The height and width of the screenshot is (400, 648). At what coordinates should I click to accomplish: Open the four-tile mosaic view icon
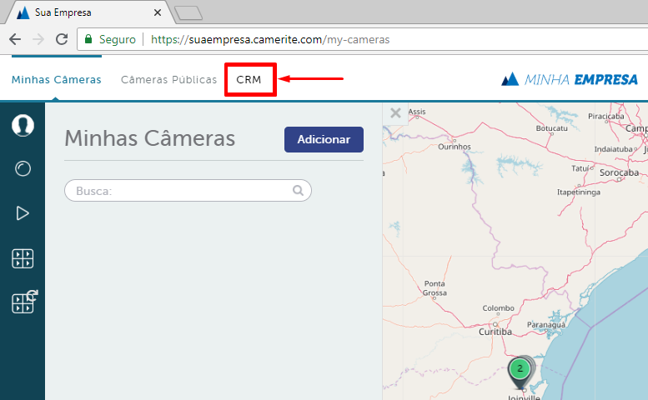[23, 259]
